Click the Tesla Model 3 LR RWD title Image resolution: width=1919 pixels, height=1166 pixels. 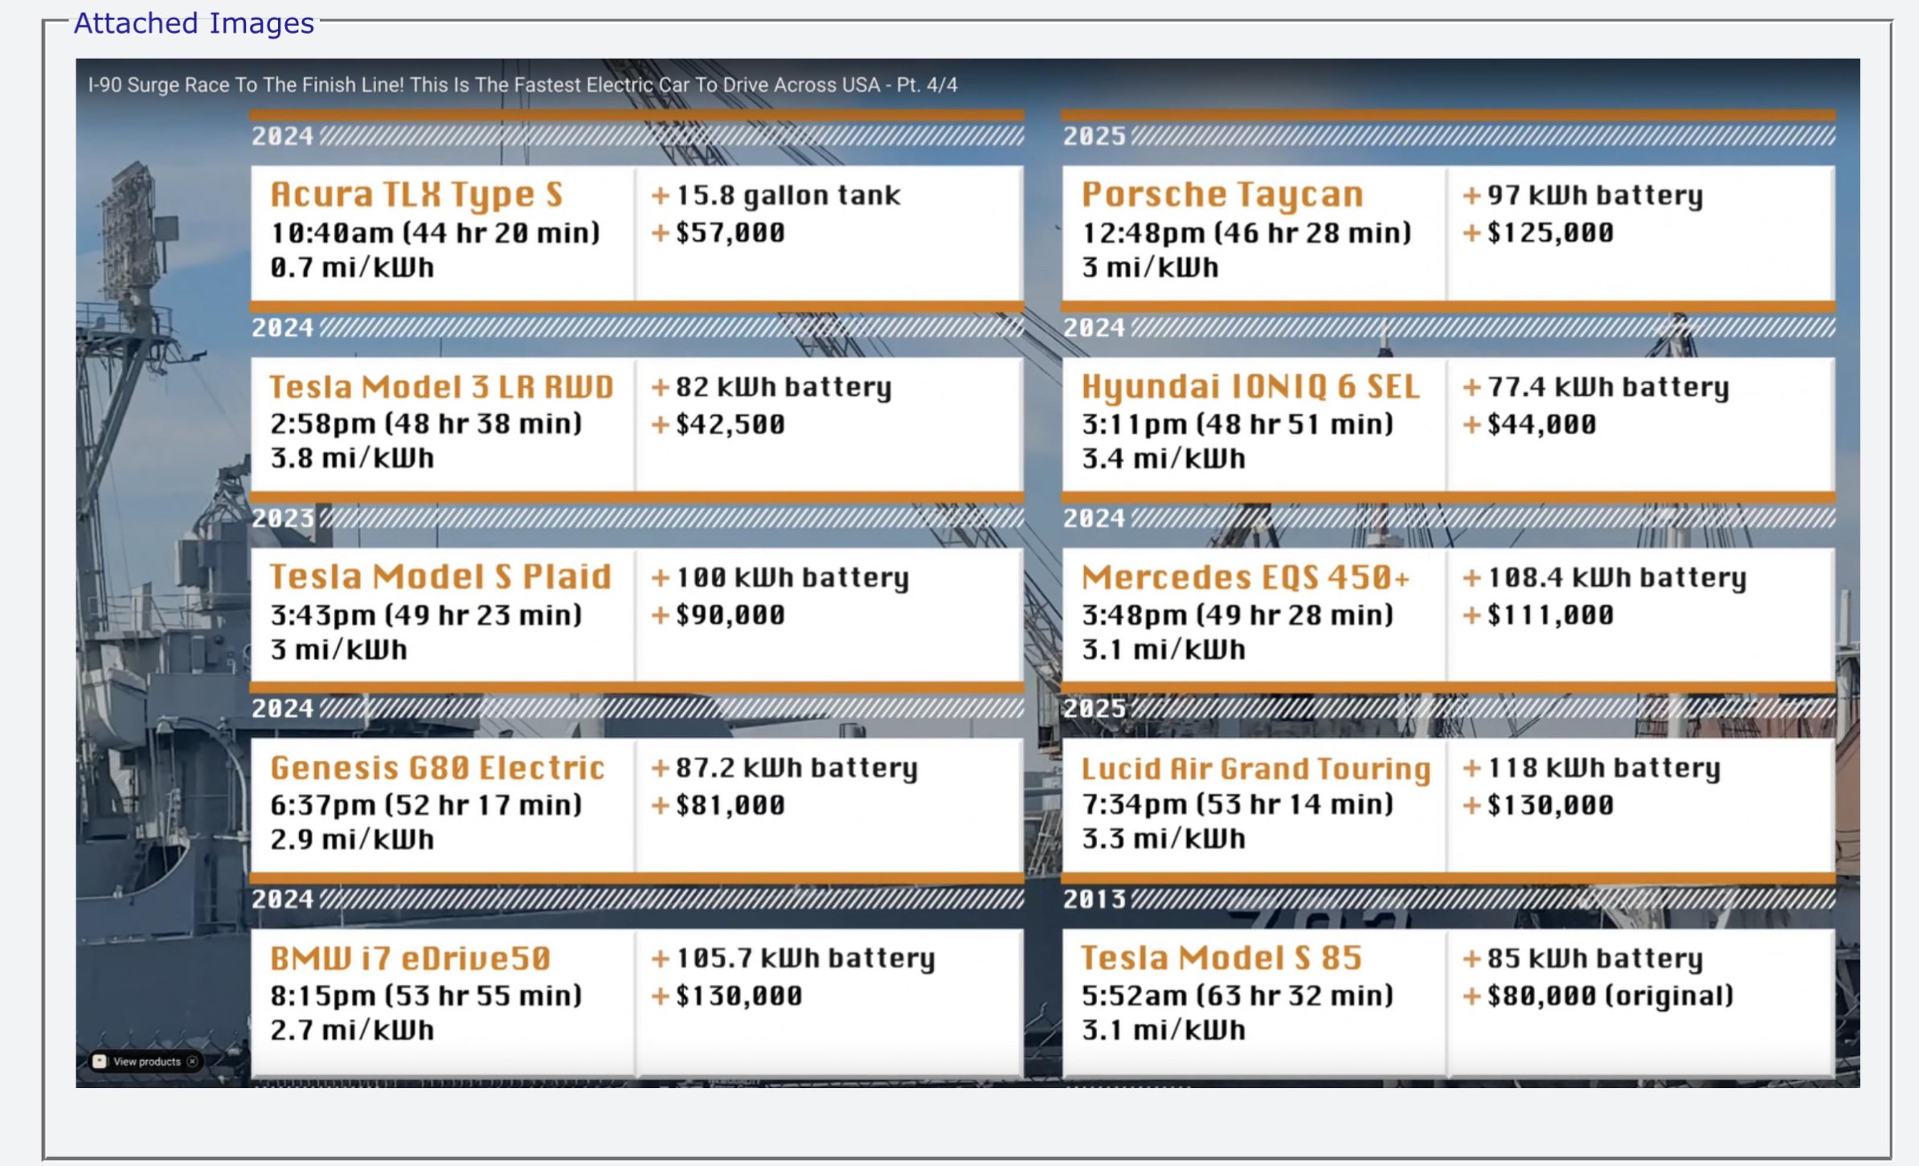441,387
